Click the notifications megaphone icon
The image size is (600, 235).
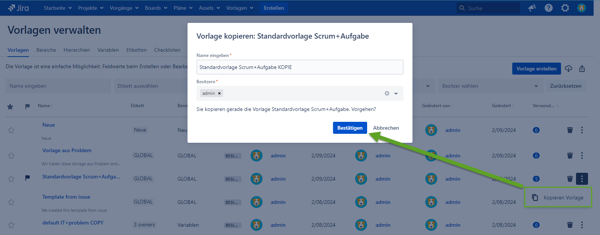pyautogui.click(x=532, y=8)
